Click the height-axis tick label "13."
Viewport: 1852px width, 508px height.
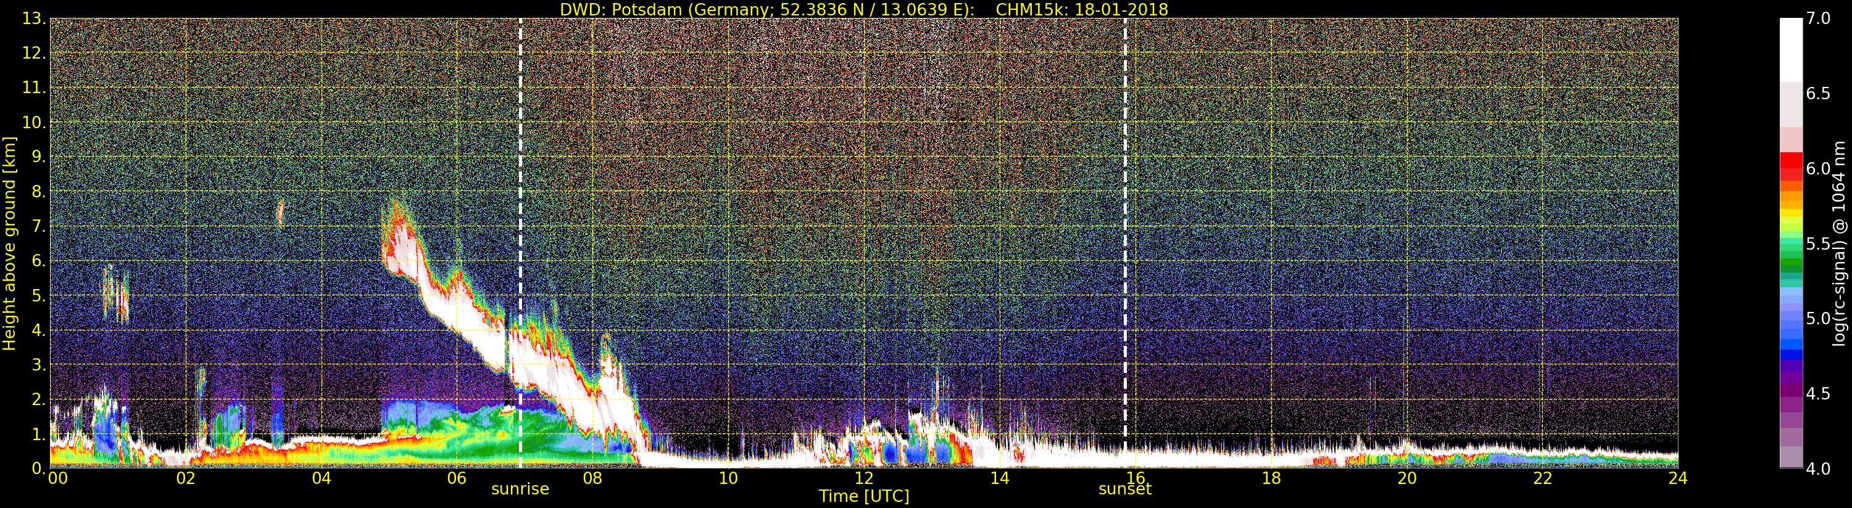click(35, 18)
